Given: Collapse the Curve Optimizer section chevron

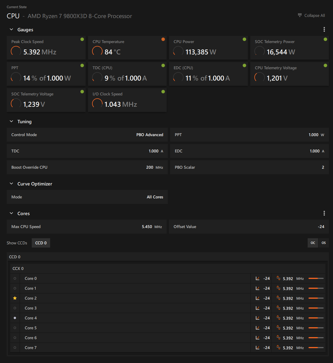Looking at the screenshot, I should pos(11,184).
